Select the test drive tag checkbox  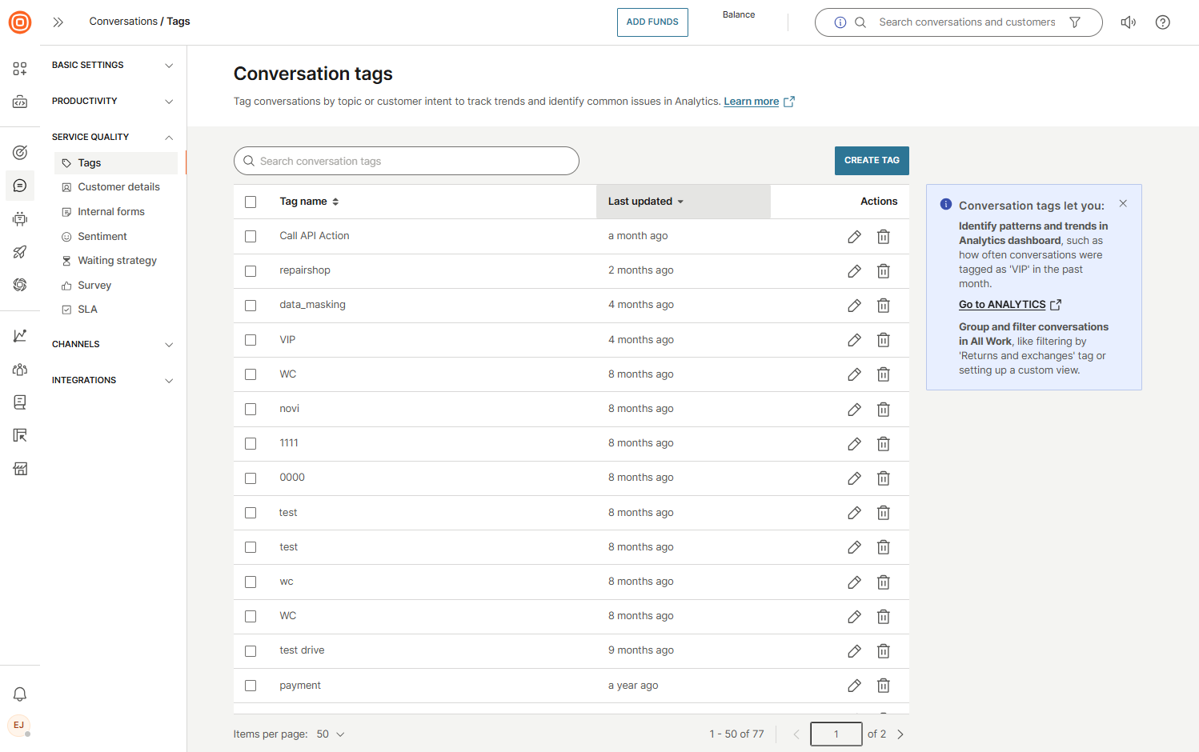pos(251,651)
